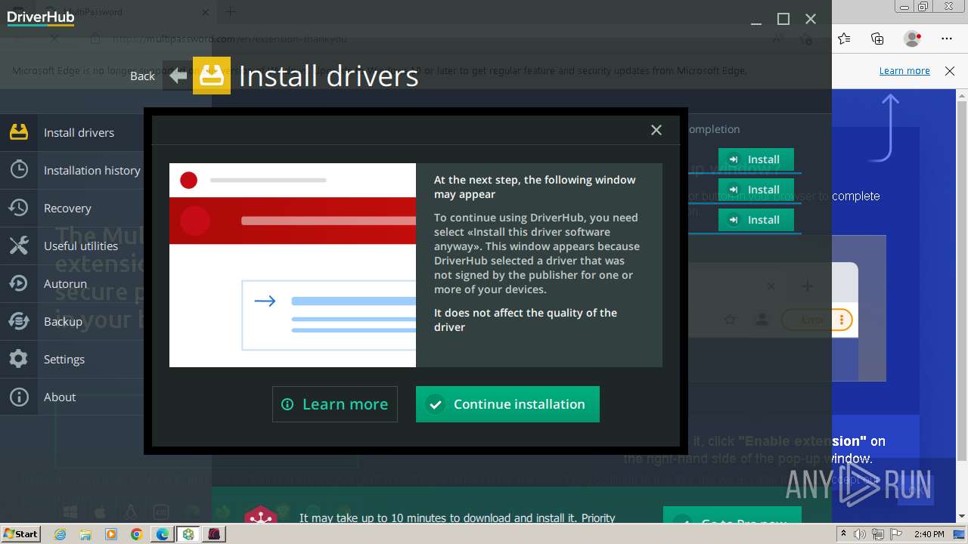Click the volume speaker tray icon

coord(860,534)
